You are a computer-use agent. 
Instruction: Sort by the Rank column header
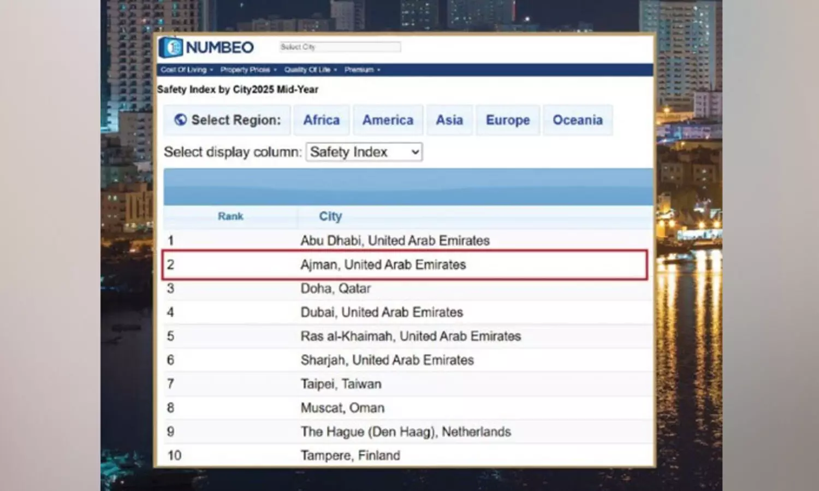(x=230, y=216)
